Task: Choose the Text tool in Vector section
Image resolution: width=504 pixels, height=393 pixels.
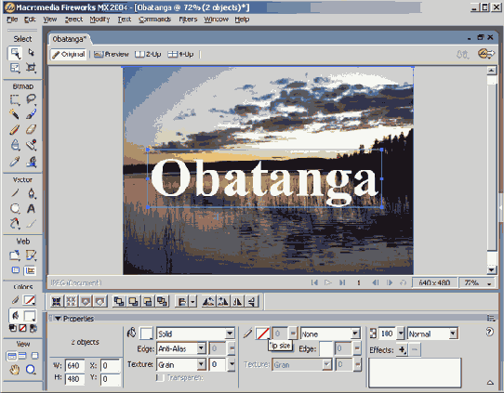Action: coord(31,209)
